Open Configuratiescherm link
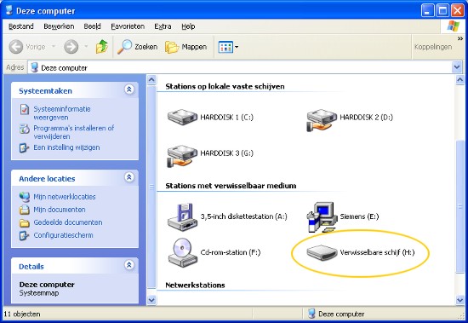Viewport: 468px width, 323px height. tap(63, 235)
